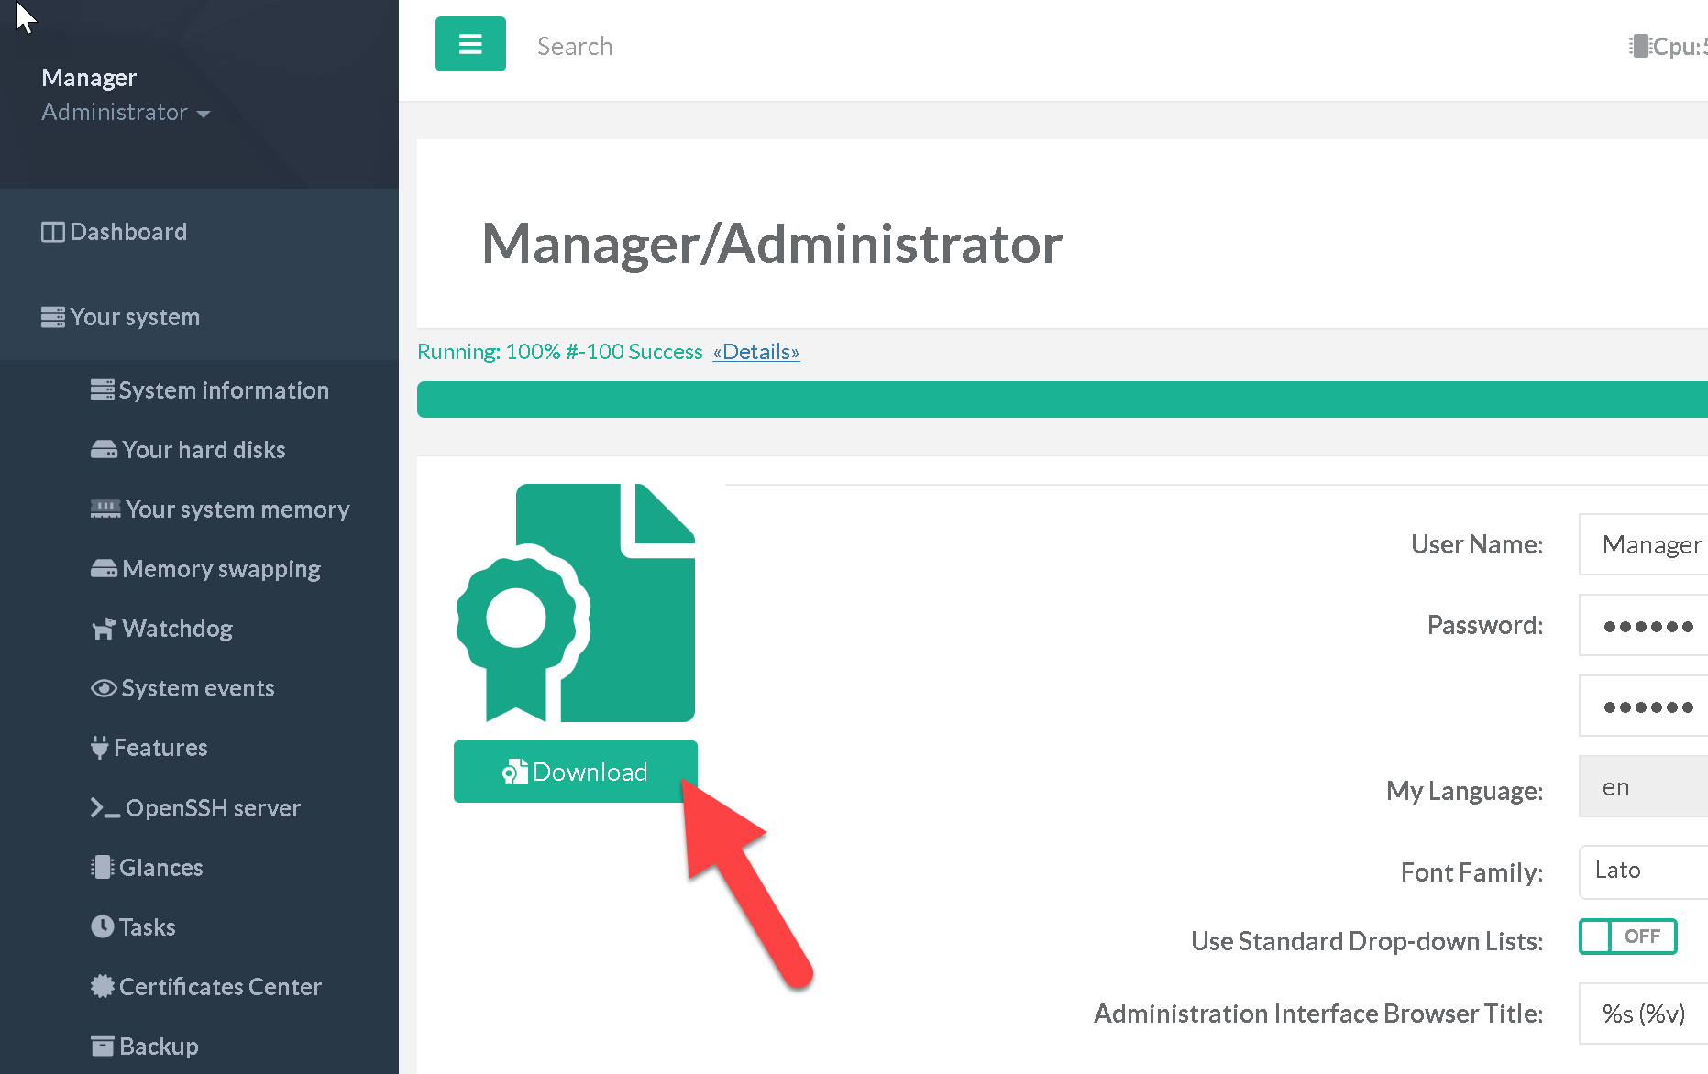Click the green Download button

click(x=575, y=772)
